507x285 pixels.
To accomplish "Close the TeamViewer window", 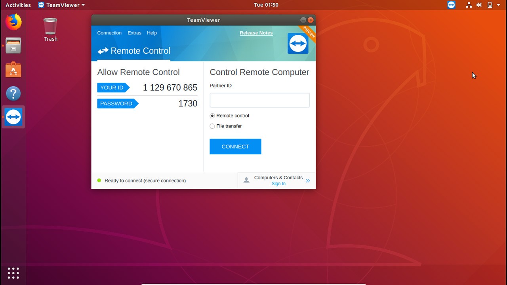I will coord(311,20).
